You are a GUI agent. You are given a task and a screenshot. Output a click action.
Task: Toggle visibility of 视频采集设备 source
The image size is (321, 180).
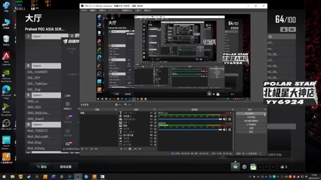pyautogui.click(x=151, y=119)
